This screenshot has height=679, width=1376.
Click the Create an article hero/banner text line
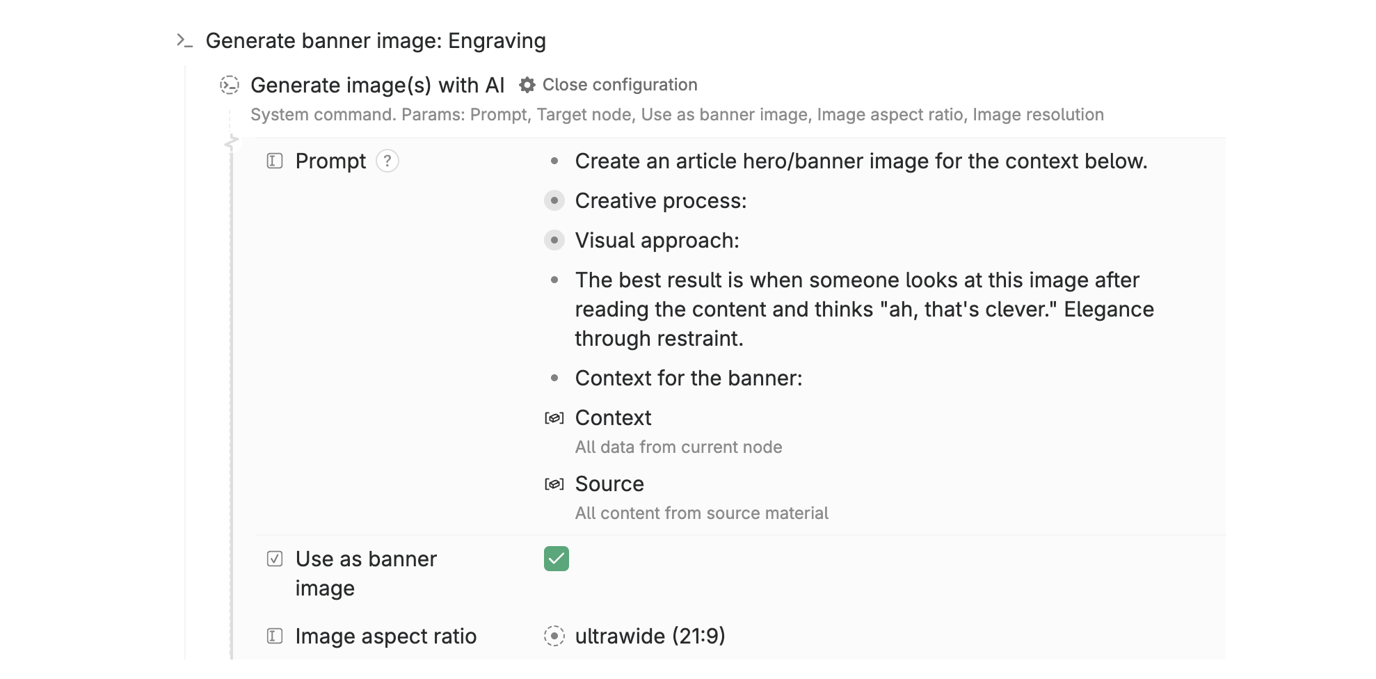[x=861, y=161]
